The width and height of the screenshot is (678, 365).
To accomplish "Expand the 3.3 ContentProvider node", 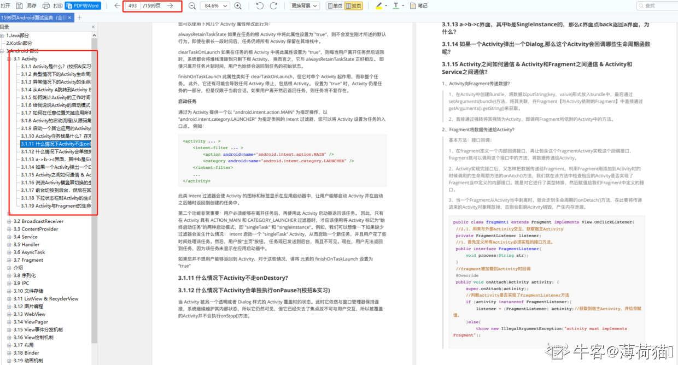I will [x=9, y=229].
